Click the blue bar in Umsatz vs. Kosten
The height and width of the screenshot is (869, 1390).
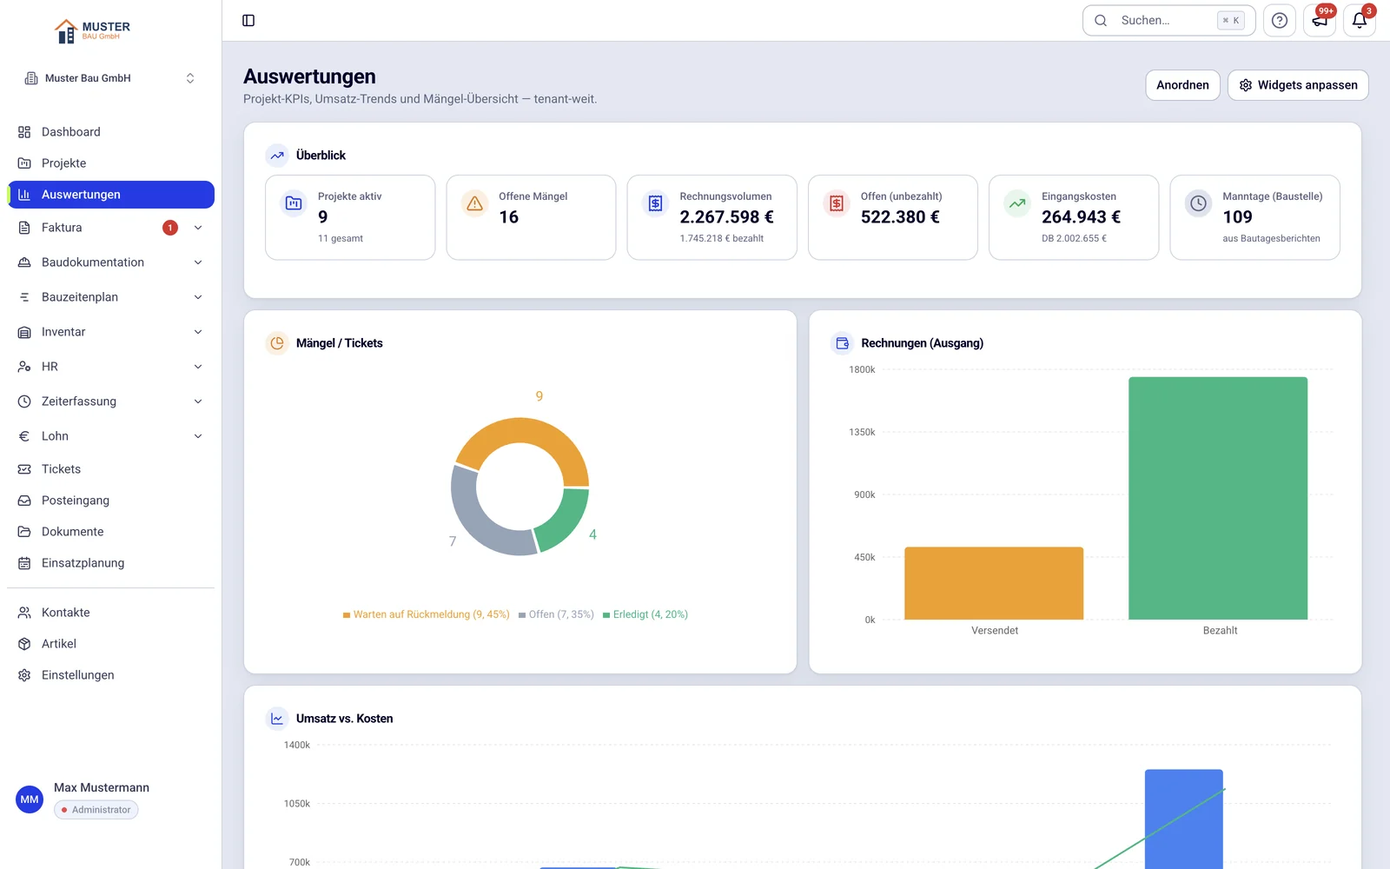pos(1183,819)
